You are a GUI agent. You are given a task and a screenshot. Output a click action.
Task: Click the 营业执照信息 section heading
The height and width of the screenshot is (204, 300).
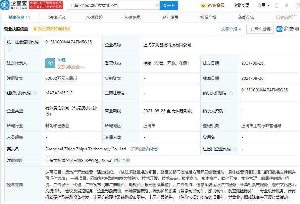16,29
